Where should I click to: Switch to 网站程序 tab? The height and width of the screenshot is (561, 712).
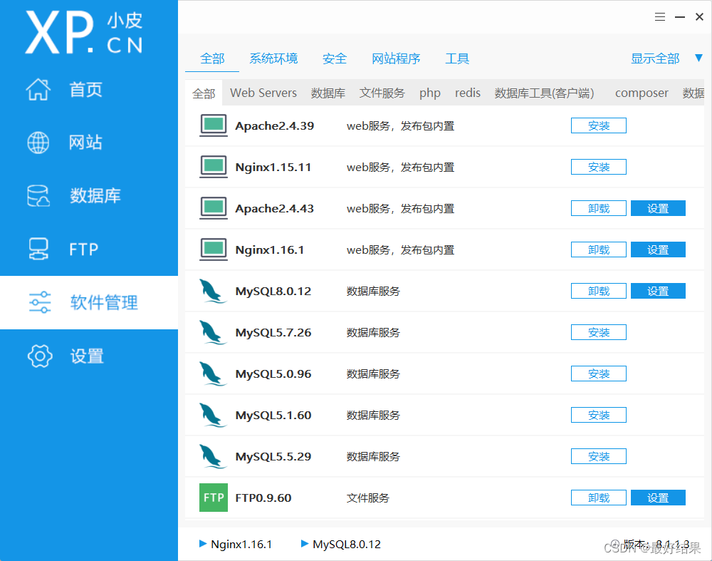[x=396, y=58]
